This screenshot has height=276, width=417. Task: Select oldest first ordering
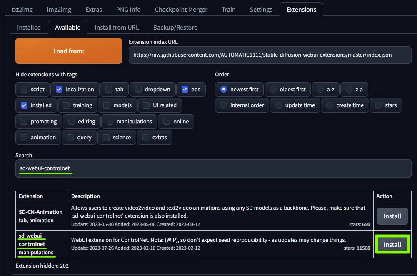pos(273,89)
